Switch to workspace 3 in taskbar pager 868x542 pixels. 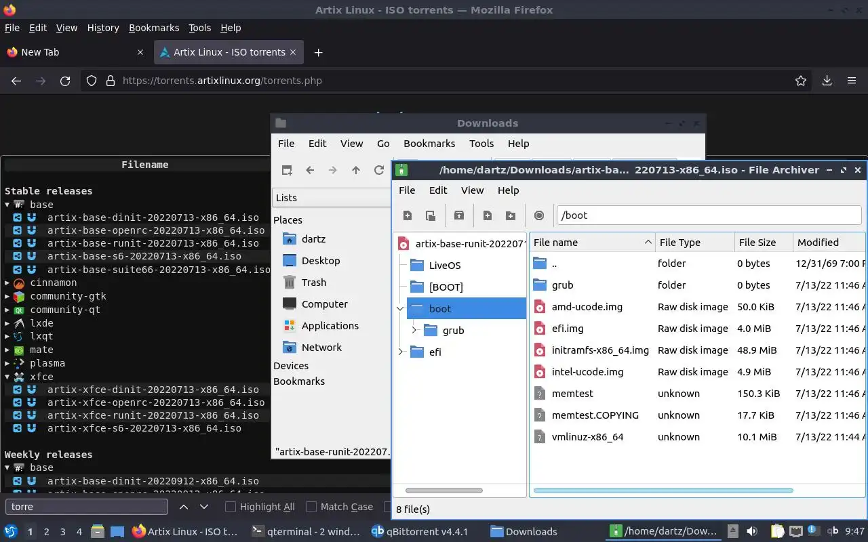(63, 532)
